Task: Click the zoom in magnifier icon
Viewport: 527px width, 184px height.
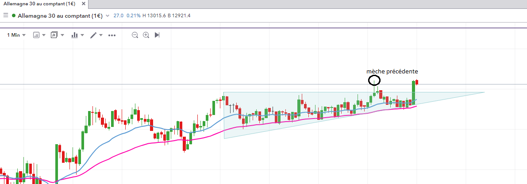Action: [146, 35]
